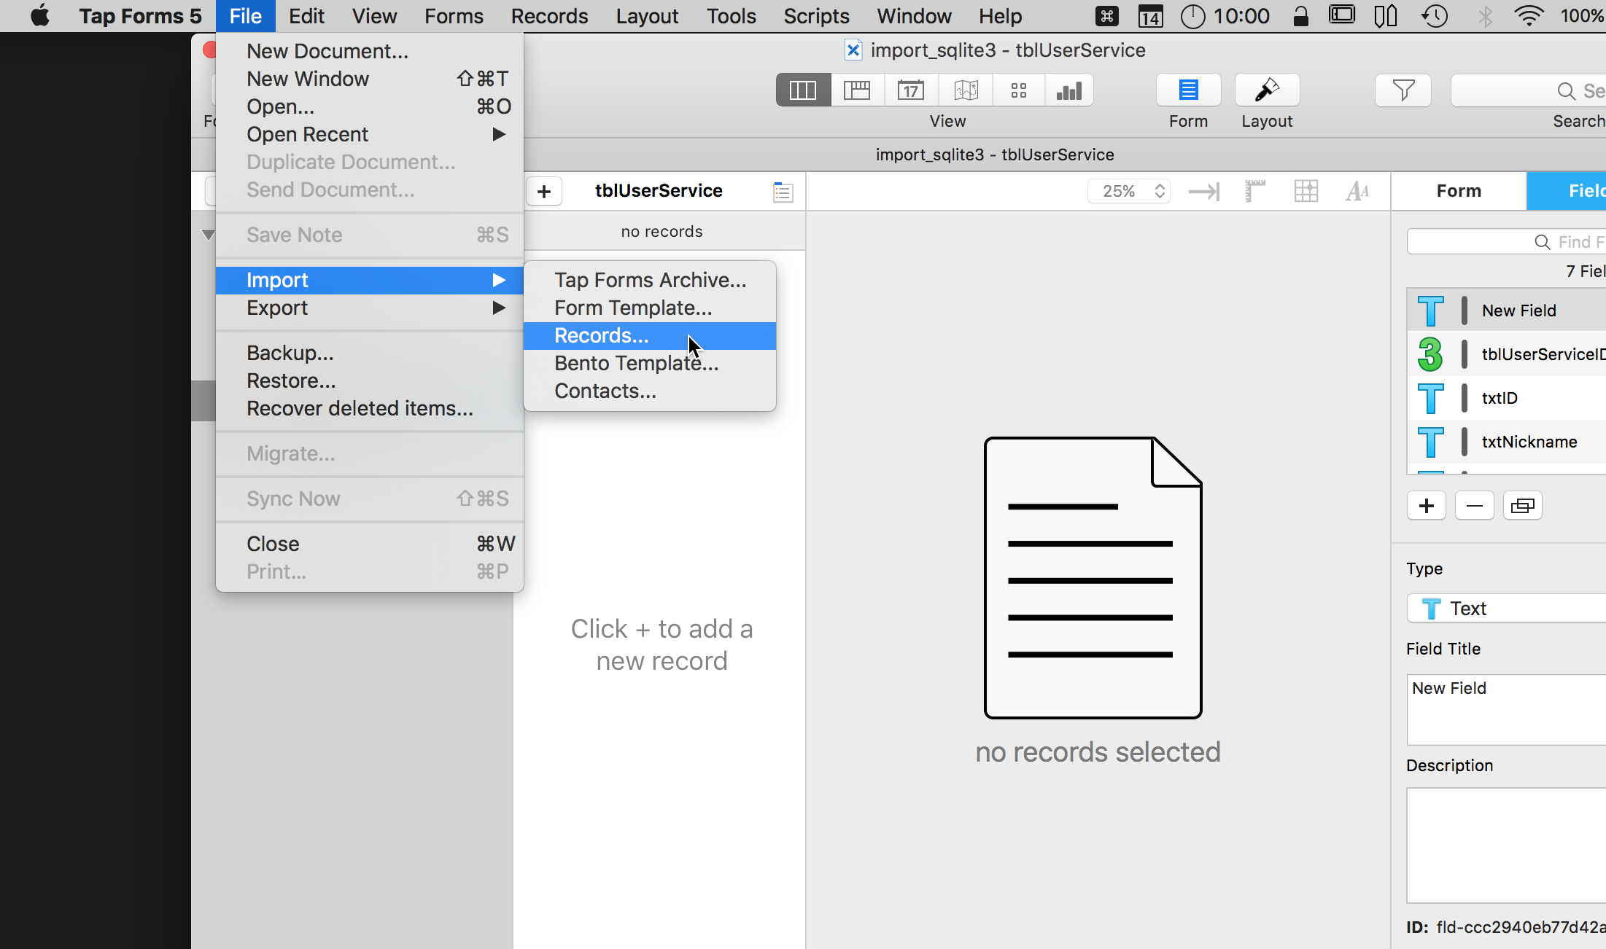Open the map view icon
This screenshot has height=949, width=1606.
coord(966,90)
